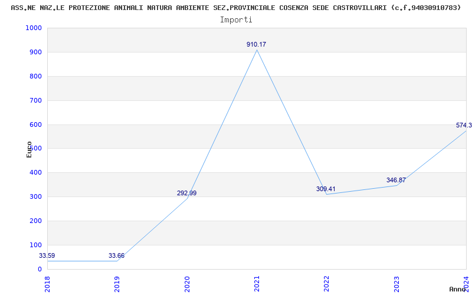The image size is (472, 295).
Task: Click the 'Euro' y-axis title
Action: pyautogui.click(x=29, y=149)
